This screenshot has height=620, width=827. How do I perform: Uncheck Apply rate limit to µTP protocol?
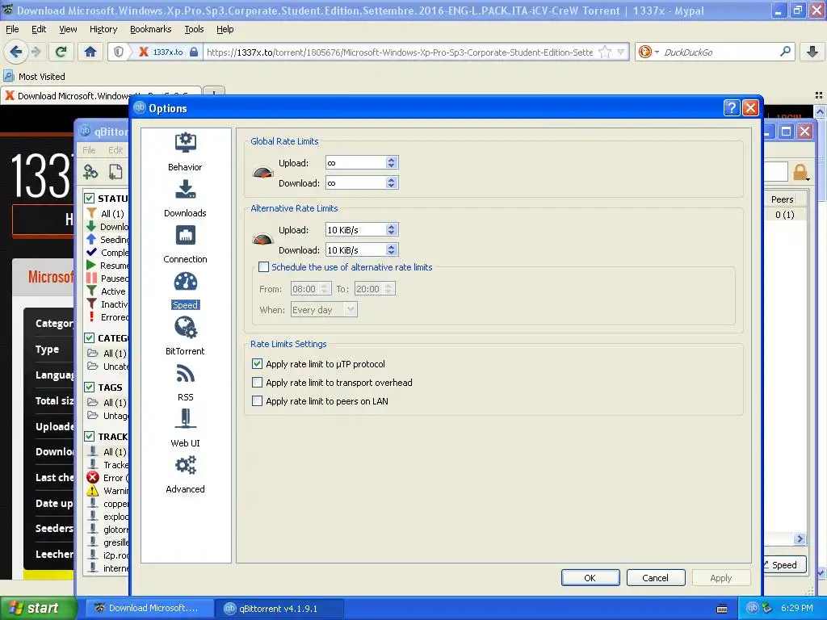coord(257,364)
